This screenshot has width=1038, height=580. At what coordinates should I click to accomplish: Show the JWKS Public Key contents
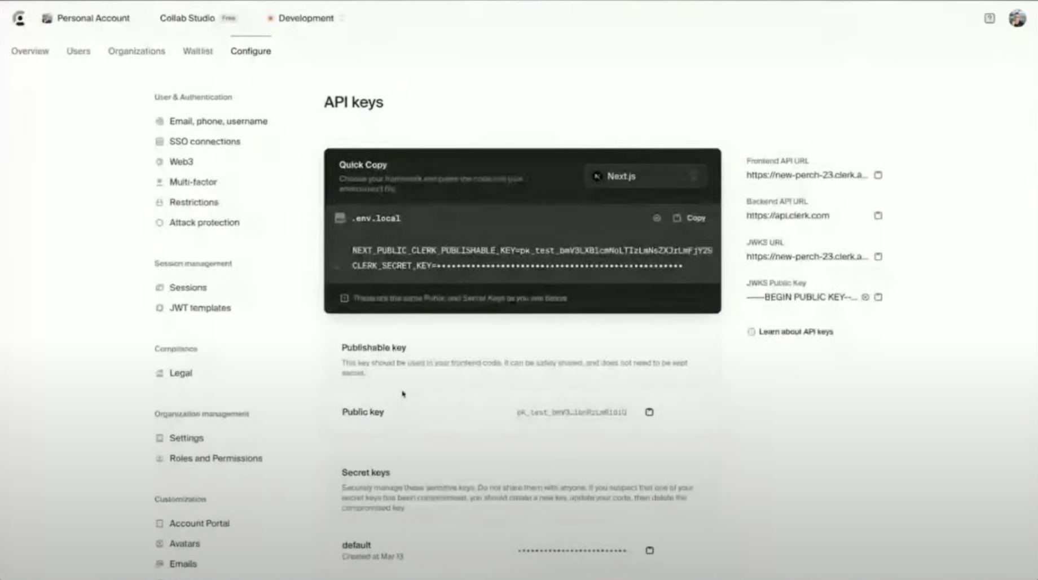coord(865,297)
